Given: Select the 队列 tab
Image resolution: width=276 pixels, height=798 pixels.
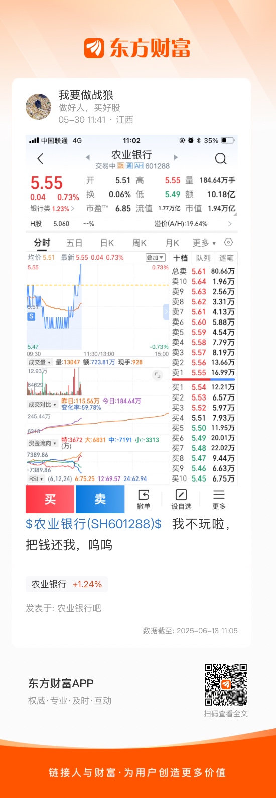Looking at the screenshot, I should click(x=203, y=258).
